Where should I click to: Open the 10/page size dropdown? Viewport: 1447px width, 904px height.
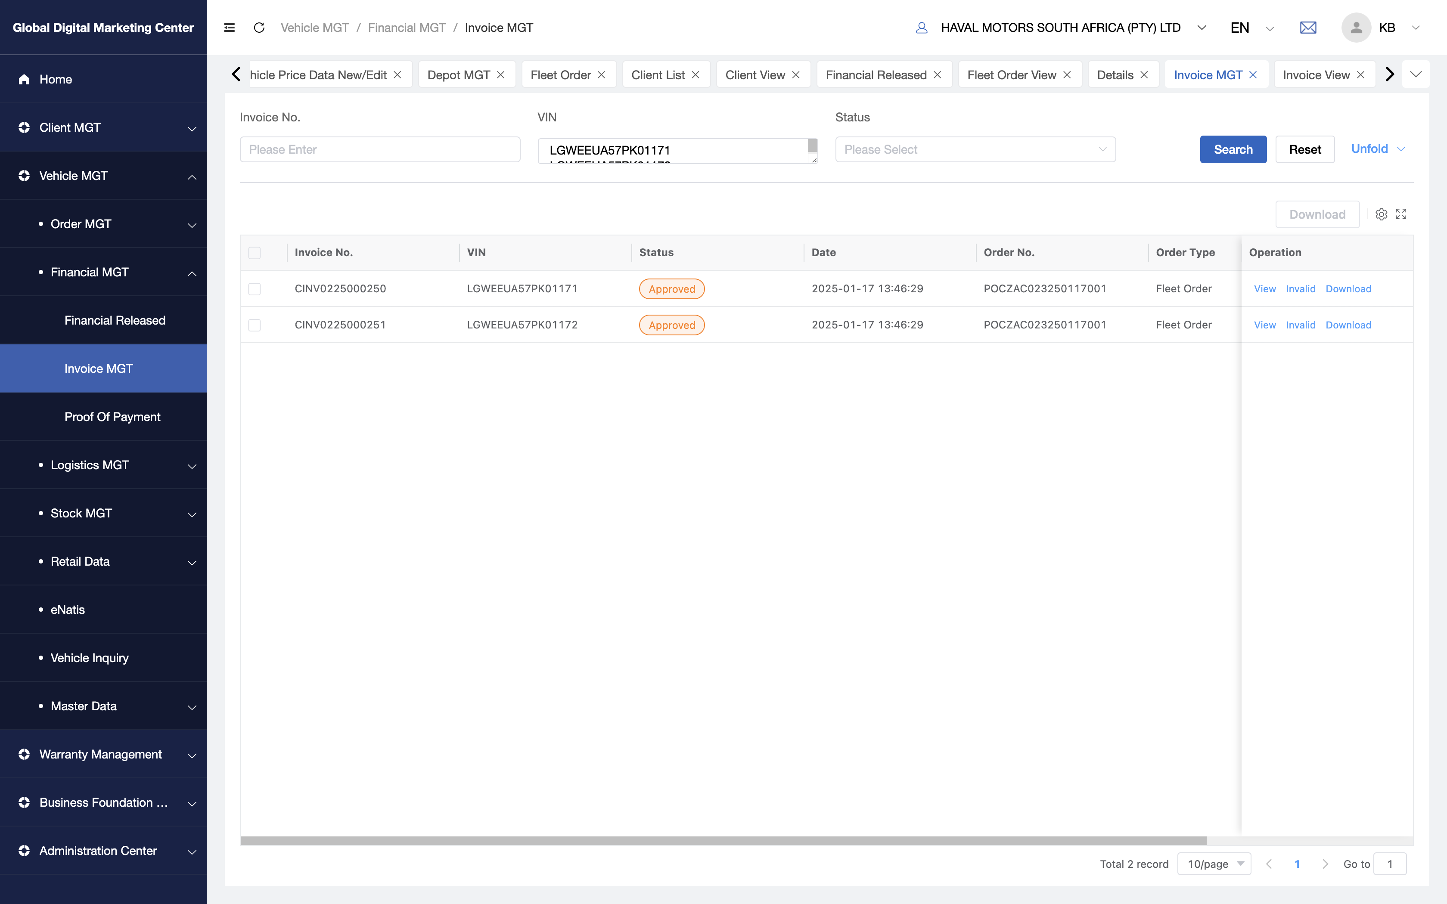pyautogui.click(x=1214, y=864)
